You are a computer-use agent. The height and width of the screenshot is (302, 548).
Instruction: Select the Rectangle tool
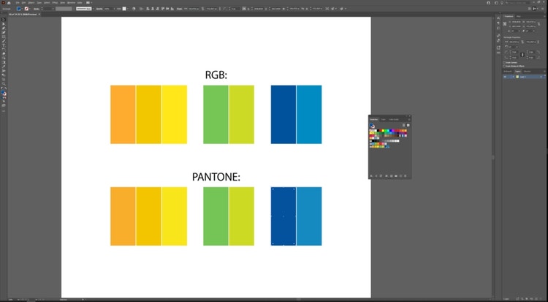[4, 37]
